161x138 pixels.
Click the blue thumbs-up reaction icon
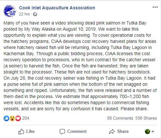pos(6,118)
